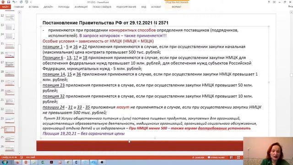Open the АНИМАЦИЯ ribbon tab
The width and height of the screenshot is (293, 165).
tap(81, 7)
